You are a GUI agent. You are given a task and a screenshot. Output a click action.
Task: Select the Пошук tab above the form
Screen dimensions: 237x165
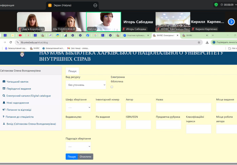pyautogui.click(x=72, y=71)
